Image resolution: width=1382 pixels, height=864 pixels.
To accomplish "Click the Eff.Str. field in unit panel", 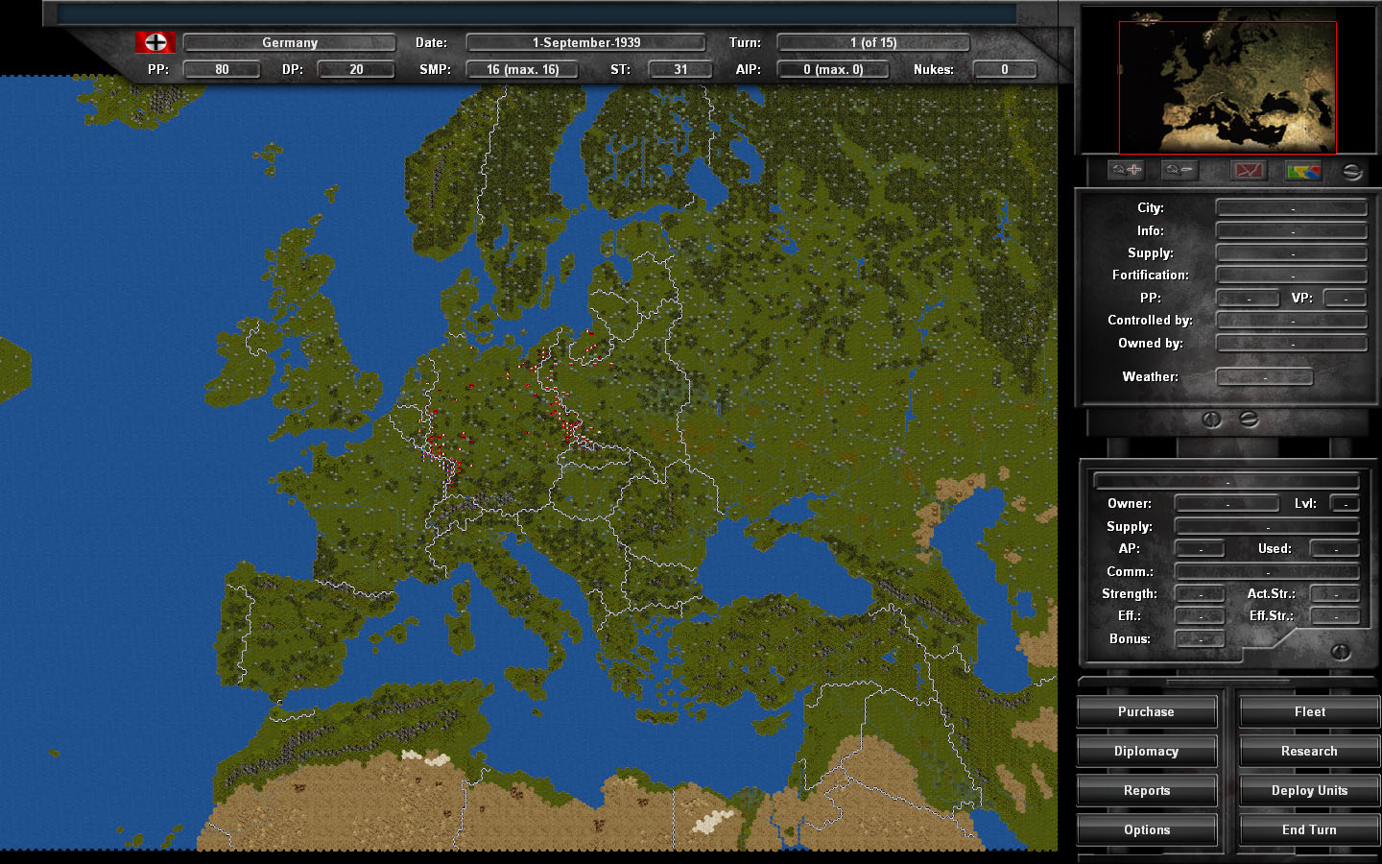I will pos(1335,615).
